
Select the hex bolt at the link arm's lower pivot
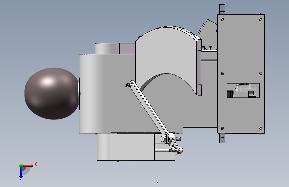164,139
